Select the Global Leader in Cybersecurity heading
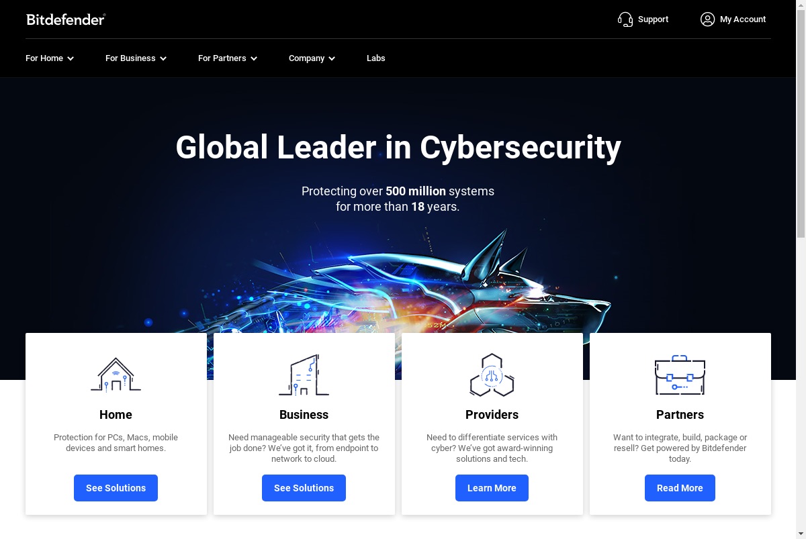This screenshot has height=539, width=806. pyautogui.click(x=398, y=148)
